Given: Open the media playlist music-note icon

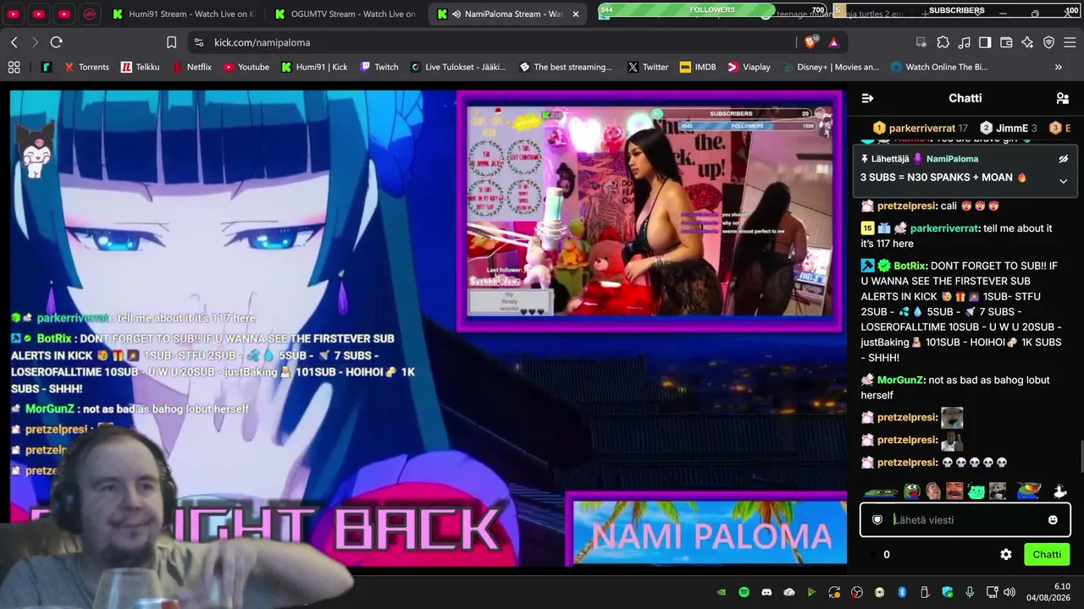Looking at the screenshot, I should coord(964,42).
